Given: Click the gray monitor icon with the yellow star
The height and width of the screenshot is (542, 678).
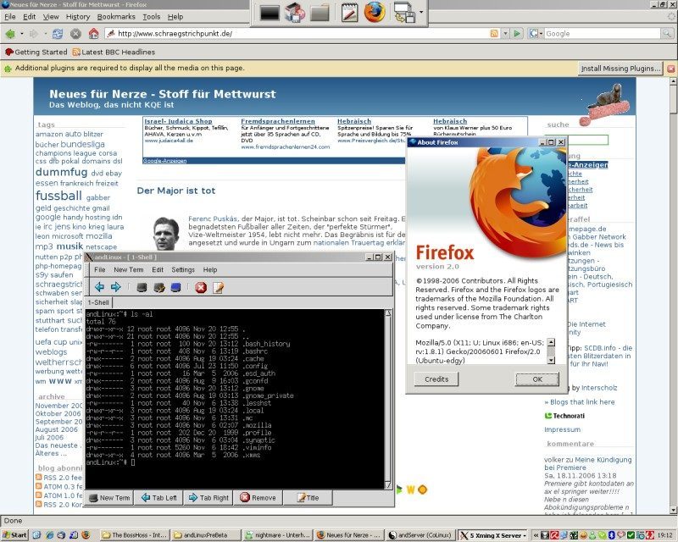Looking at the screenshot, I should click(x=159, y=287).
